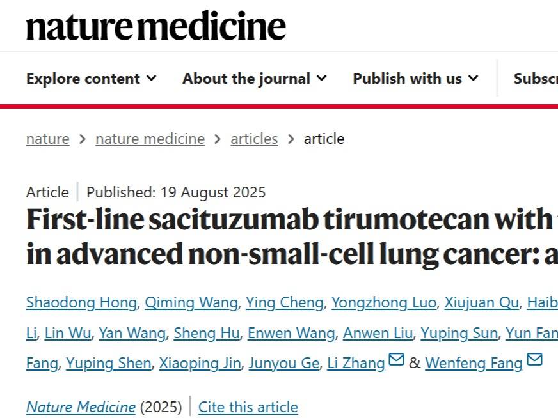This screenshot has height=418, width=558.
Task: Open author Enwen Wang link
Action: point(291,334)
